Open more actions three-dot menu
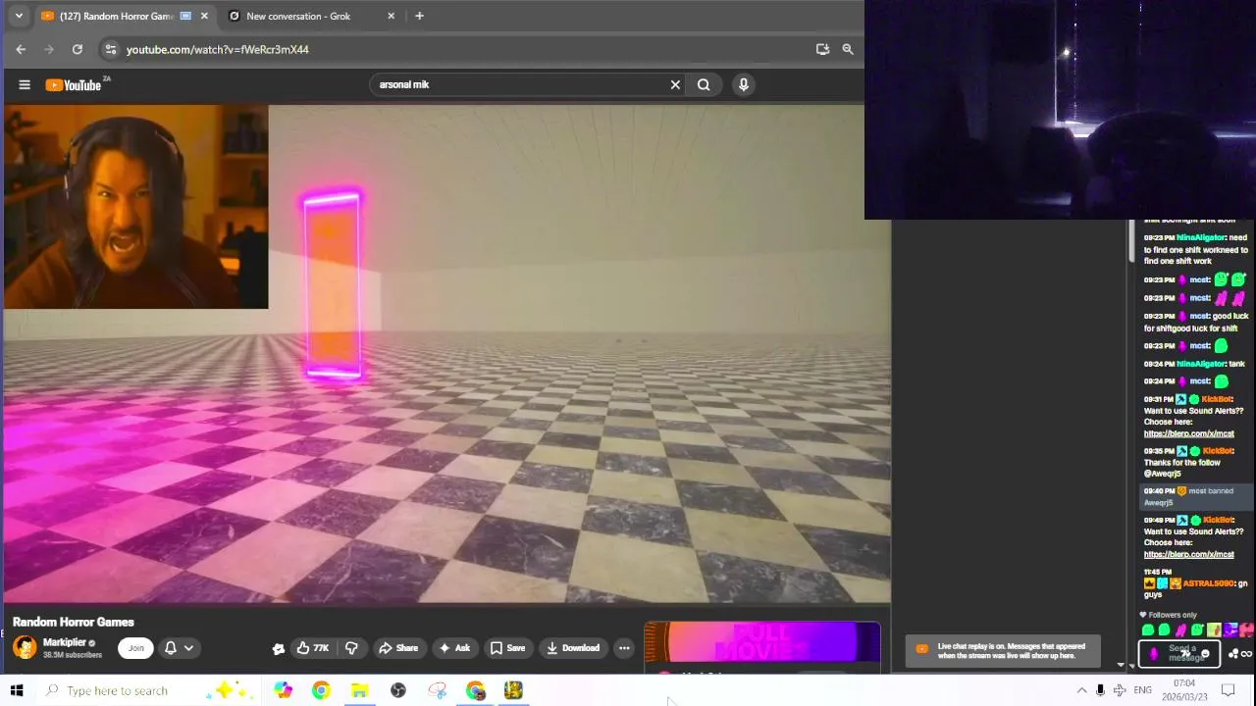Image resolution: width=1256 pixels, height=706 pixels. [624, 648]
